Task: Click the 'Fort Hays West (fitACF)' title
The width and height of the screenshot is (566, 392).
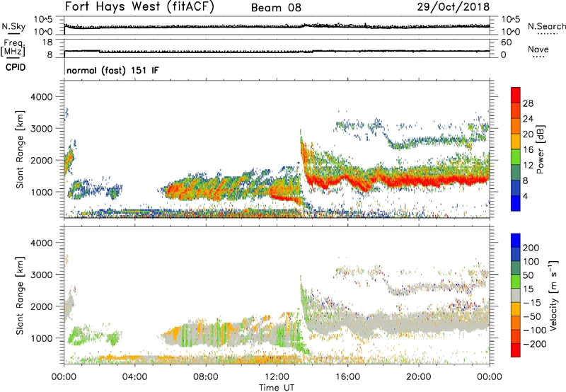Action: [139, 7]
